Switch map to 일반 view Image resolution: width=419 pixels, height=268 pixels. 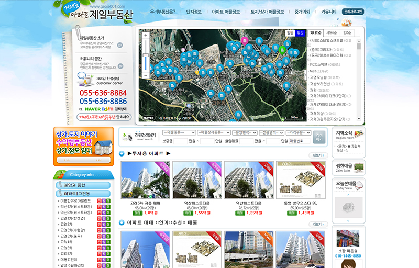290,33
